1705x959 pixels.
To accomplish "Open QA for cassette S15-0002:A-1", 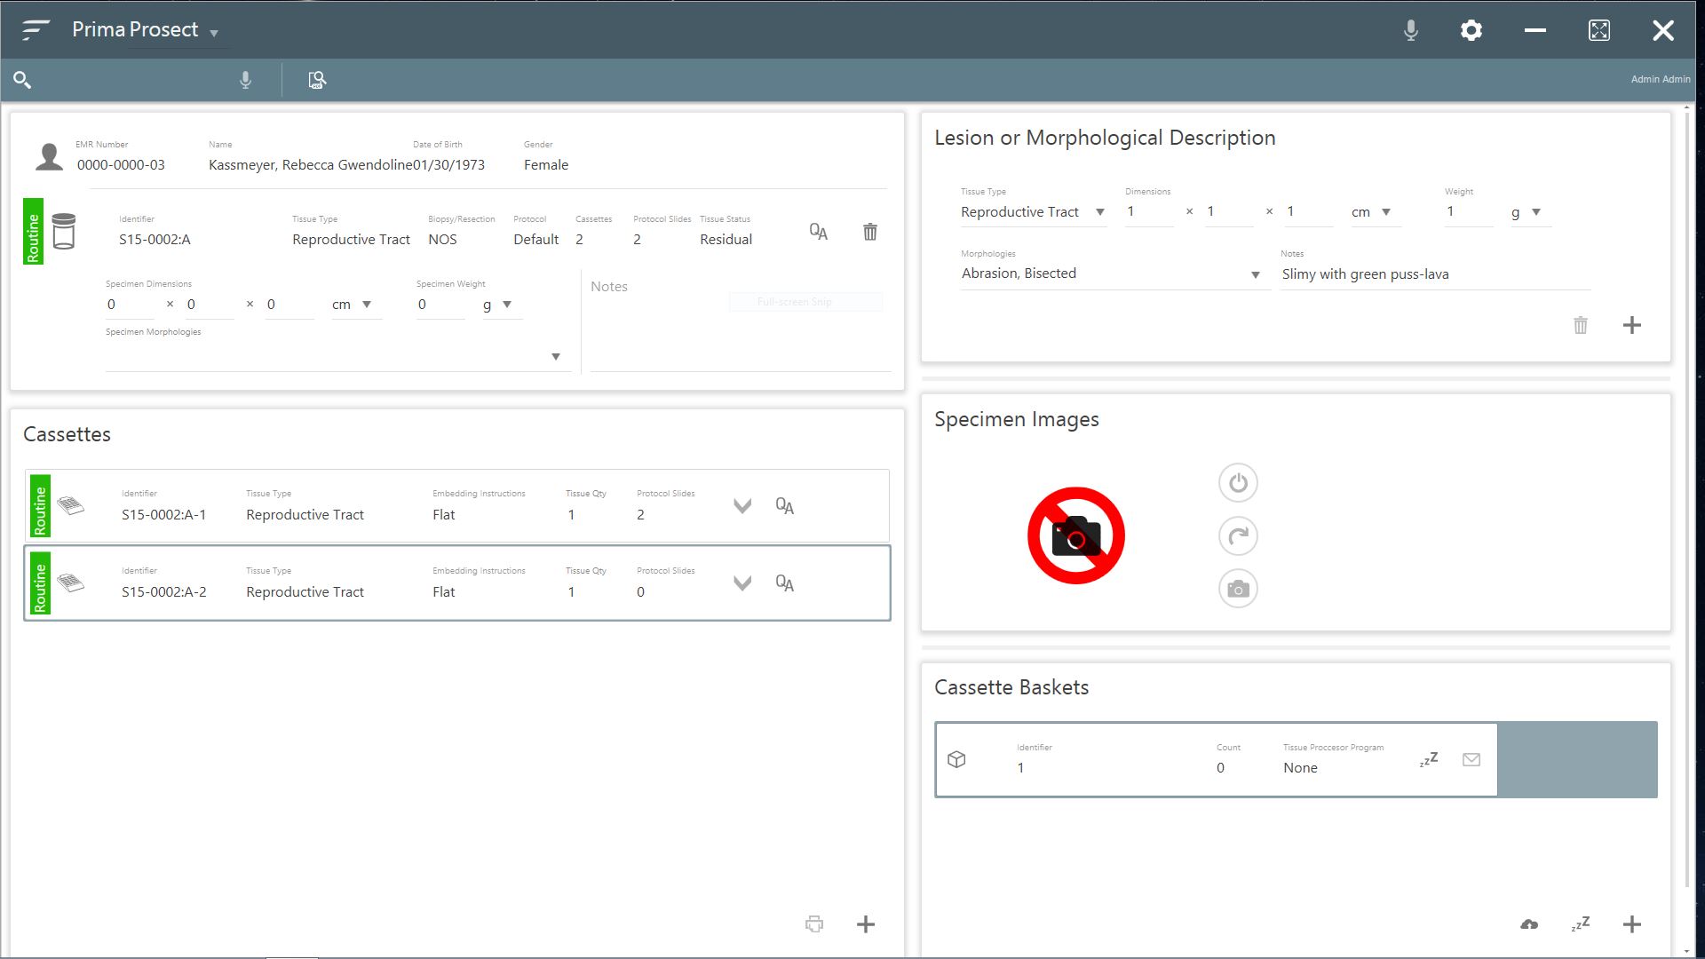I will [x=785, y=506].
